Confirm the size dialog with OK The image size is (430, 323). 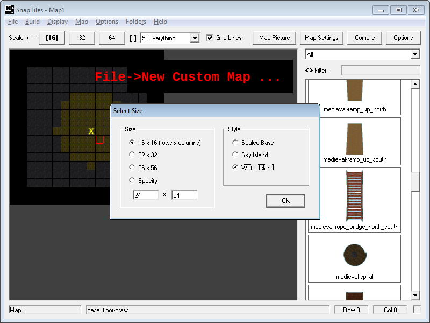(285, 201)
